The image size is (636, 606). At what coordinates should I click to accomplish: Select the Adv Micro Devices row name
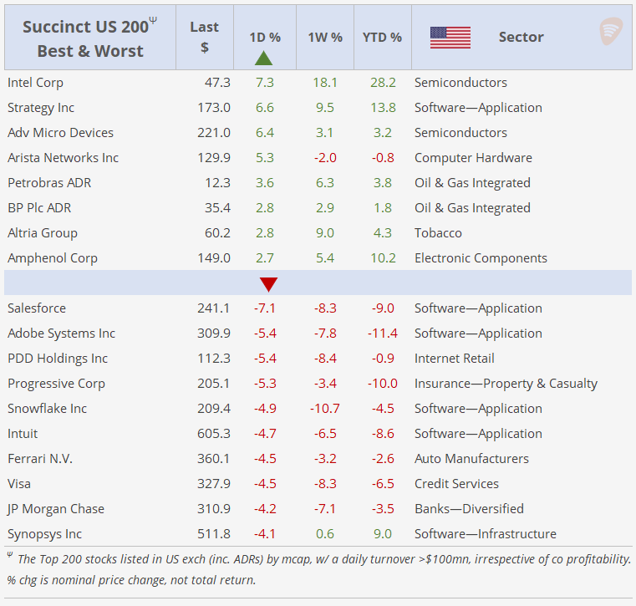click(x=60, y=133)
